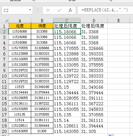The height and width of the screenshot is (136, 133).
Task: Select cell A9 containing 115129722
Action: click(x=20, y=70)
